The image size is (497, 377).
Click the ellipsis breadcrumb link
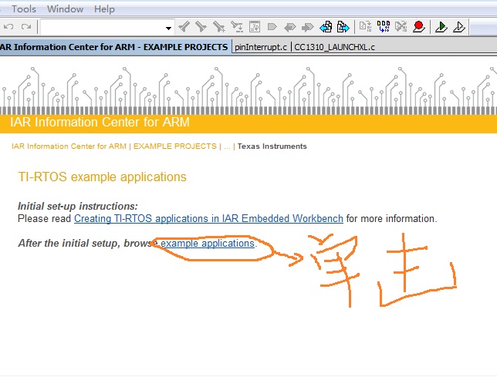227,146
